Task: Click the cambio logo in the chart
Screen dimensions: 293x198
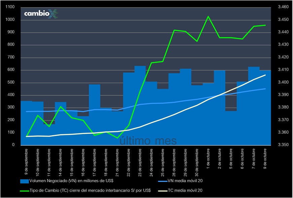Action: [41, 14]
